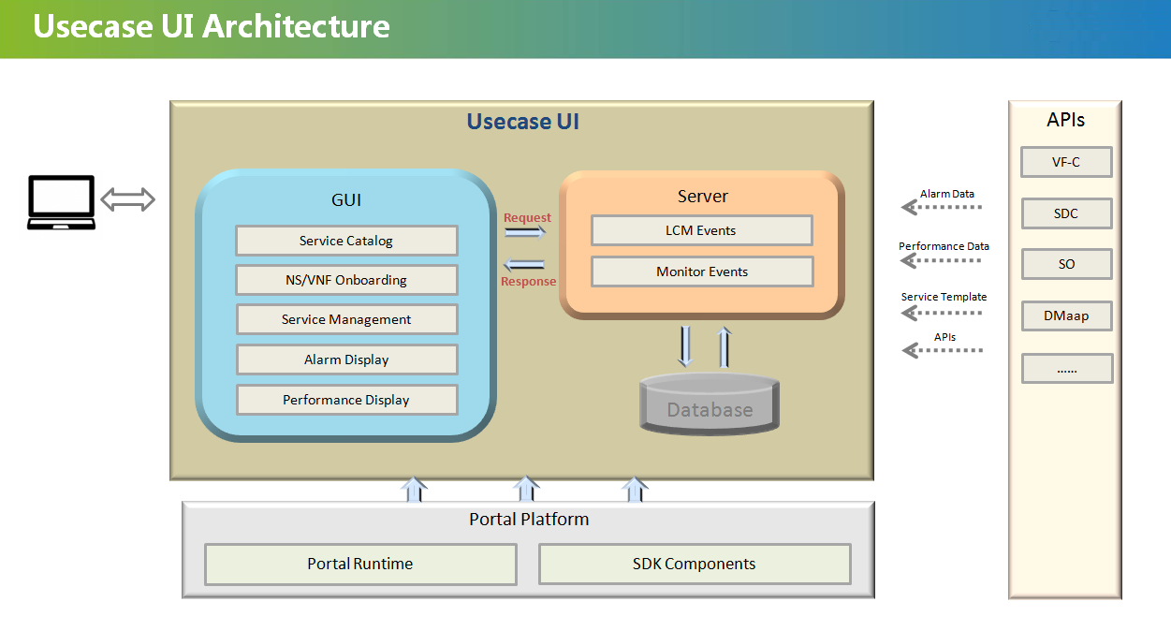The height and width of the screenshot is (631, 1171).
Task: Click the Request arrow pointing to Server
Action: 524,233
